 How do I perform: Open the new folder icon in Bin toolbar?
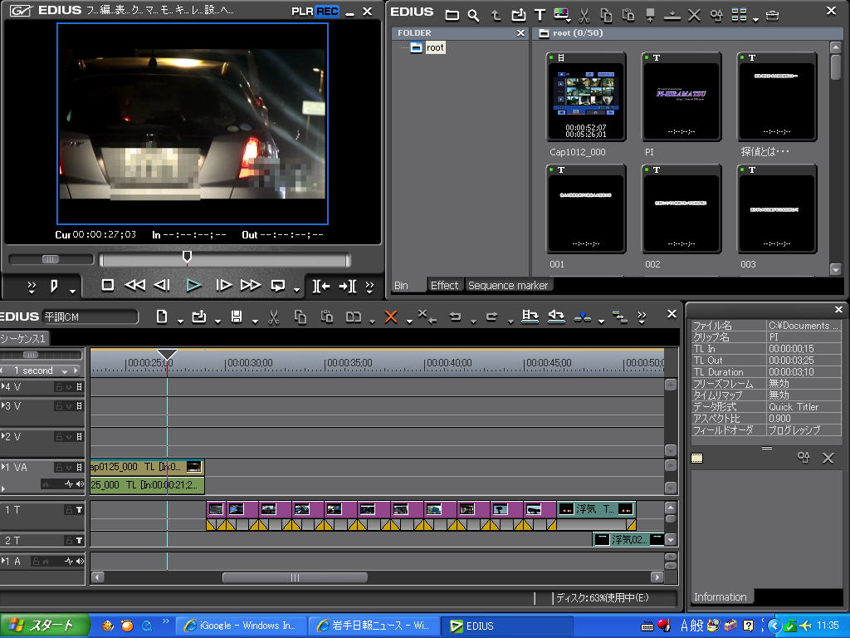(452, 15)
